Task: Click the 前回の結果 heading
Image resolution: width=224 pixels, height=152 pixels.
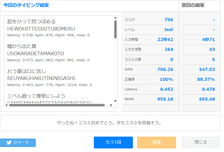Action: (x=193, y=5)
